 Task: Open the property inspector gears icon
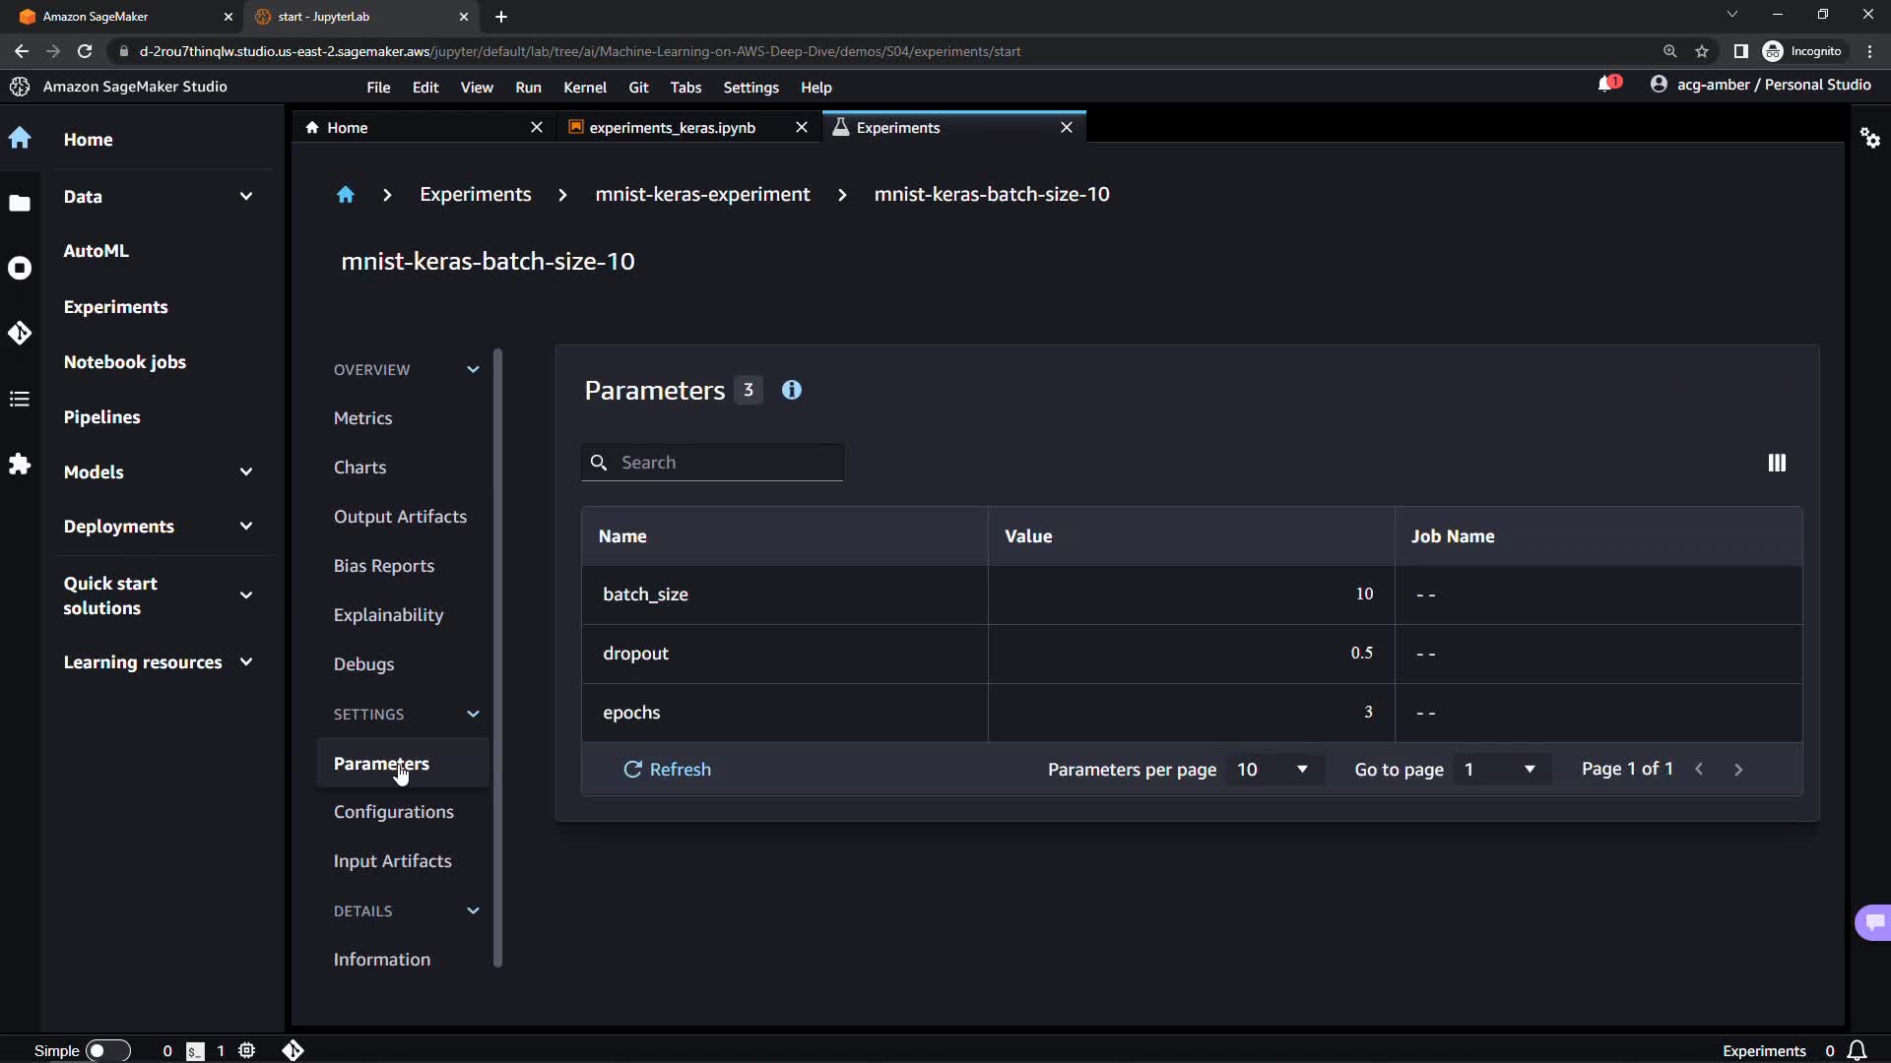click(1869, 138)
